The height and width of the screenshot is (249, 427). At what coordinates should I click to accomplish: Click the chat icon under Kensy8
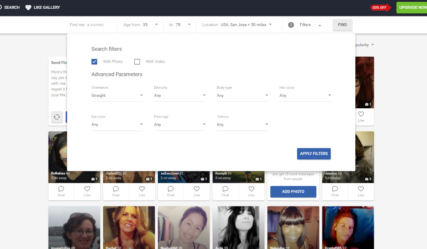(x=226, y=189)
